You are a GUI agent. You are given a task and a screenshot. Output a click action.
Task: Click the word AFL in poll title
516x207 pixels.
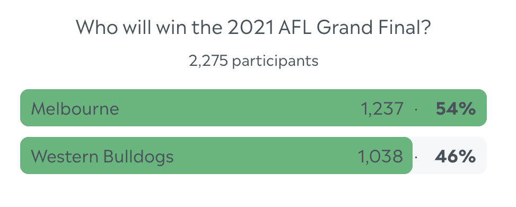click(295, 28)
